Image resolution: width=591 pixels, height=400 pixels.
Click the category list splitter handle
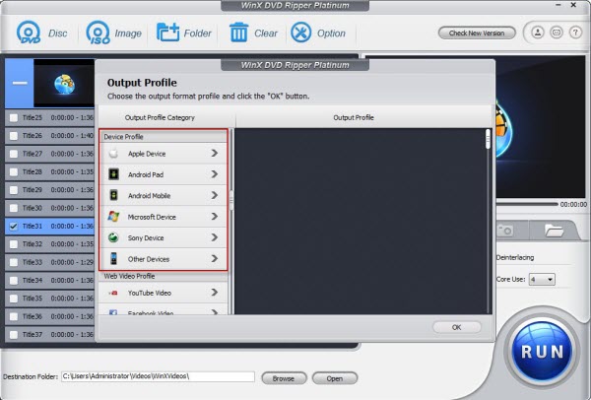pyautogui.click(x=231, y=200)
